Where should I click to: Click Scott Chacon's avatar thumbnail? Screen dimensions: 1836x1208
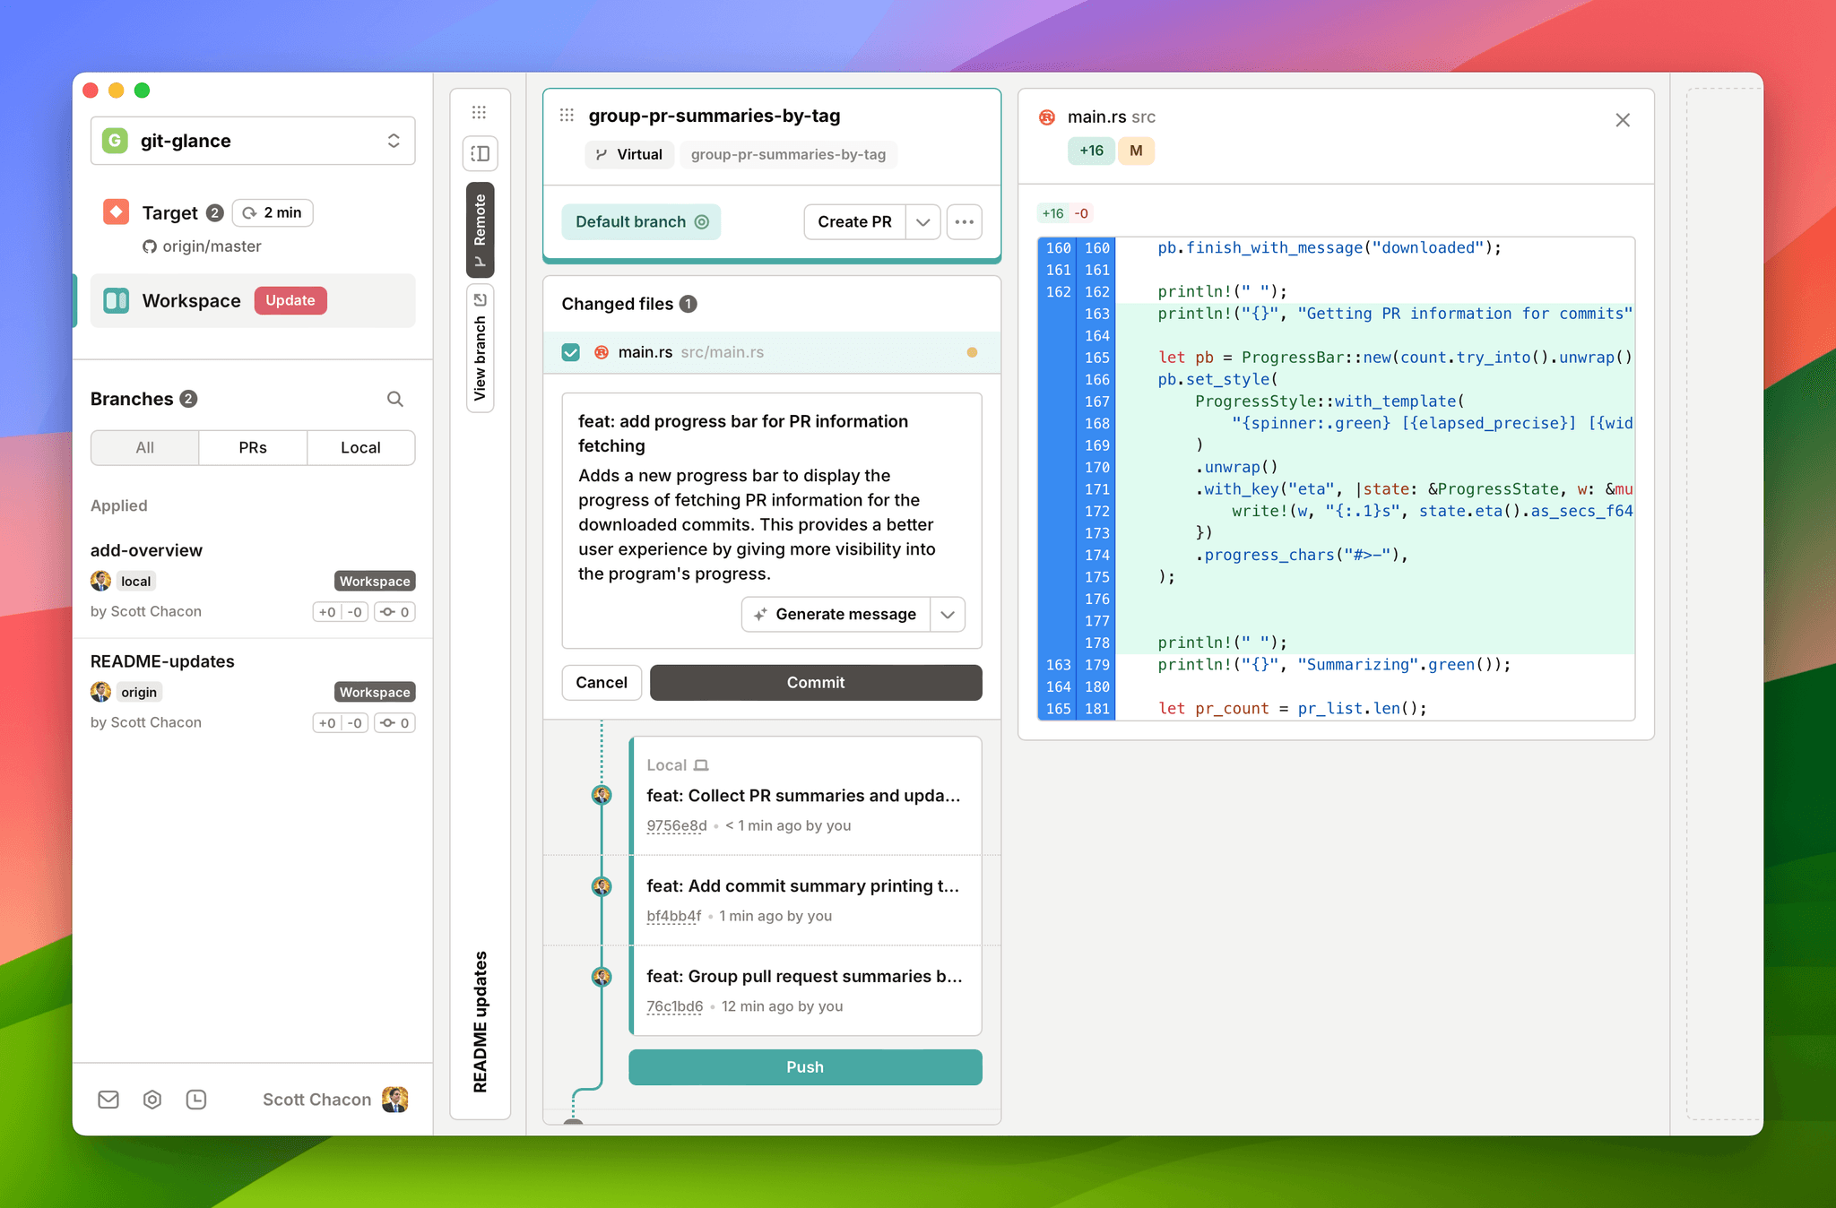point(394,1099)
